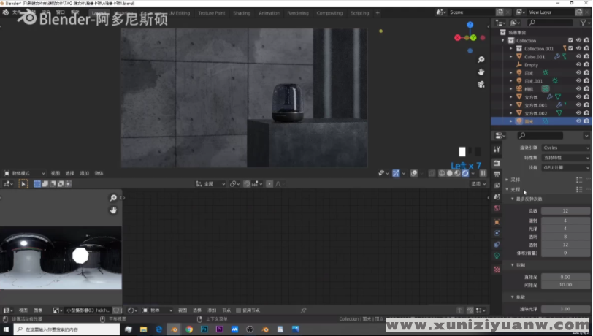Image resolution: width=593 pixels, height=336 pixels.
Task: Open the Tool properties tab icon
Action: pyautogui.click(x=497, y=150)
